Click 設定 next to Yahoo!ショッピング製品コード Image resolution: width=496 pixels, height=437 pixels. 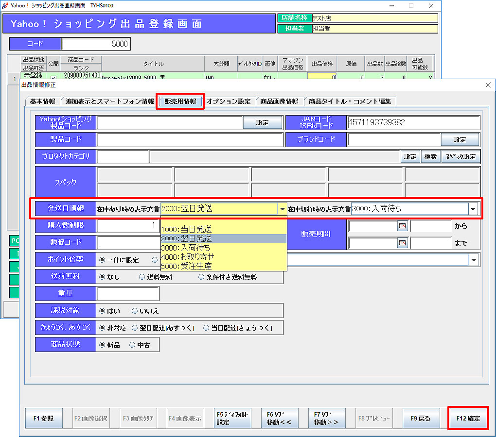coord(262,123)
